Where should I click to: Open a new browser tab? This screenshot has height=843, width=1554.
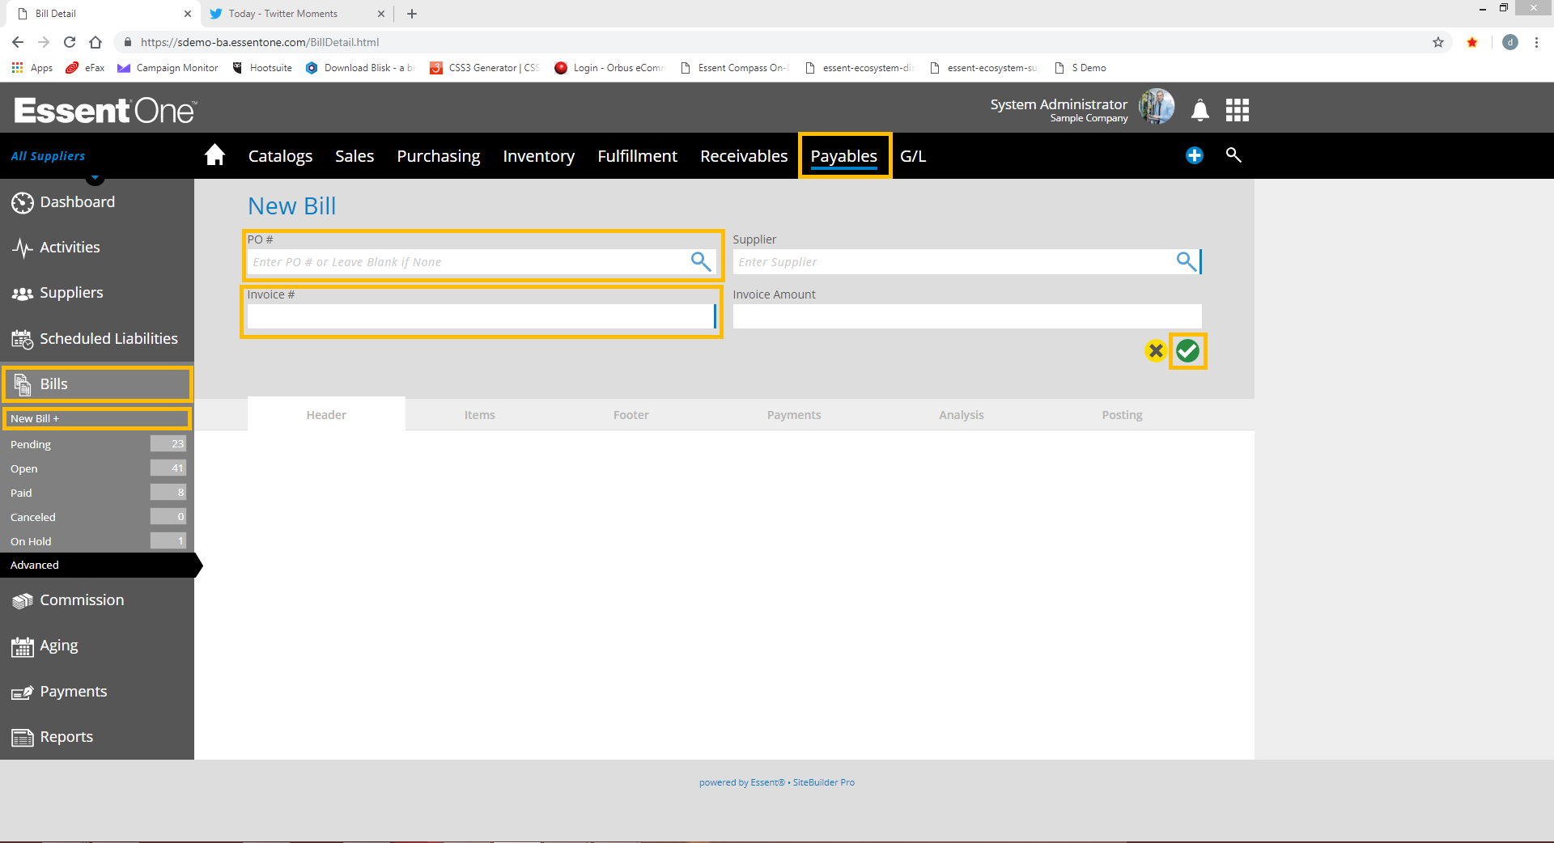pos(412,14)
